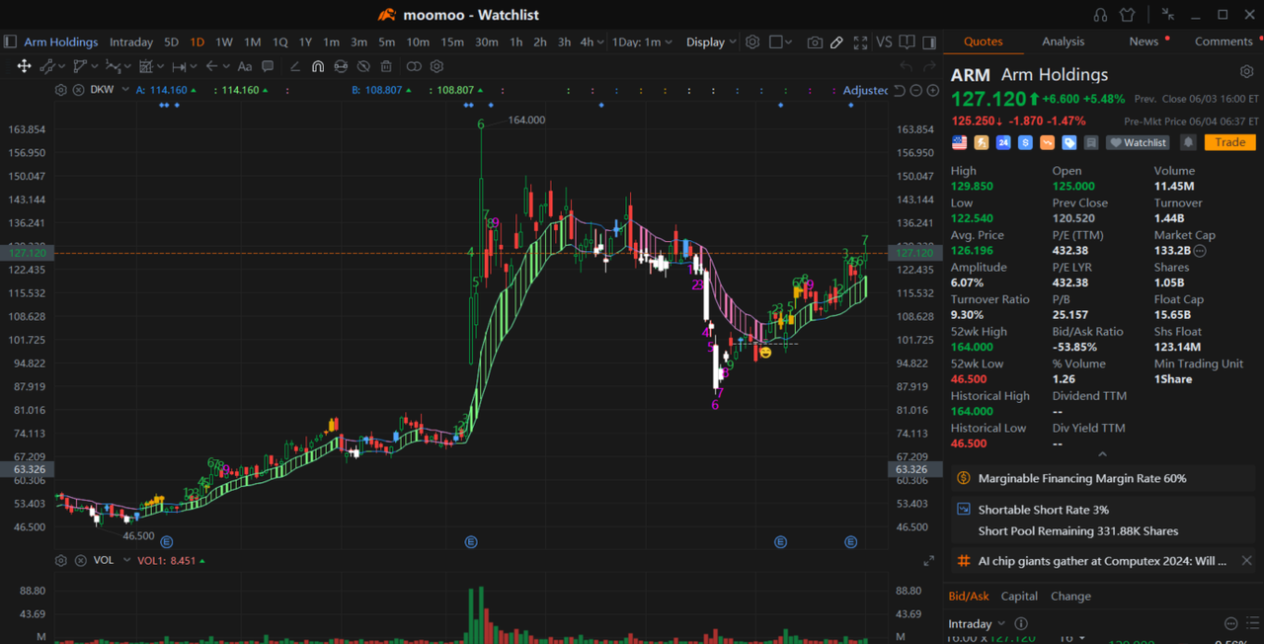Open DKW indicator settings gear

[x=61, y=90]
